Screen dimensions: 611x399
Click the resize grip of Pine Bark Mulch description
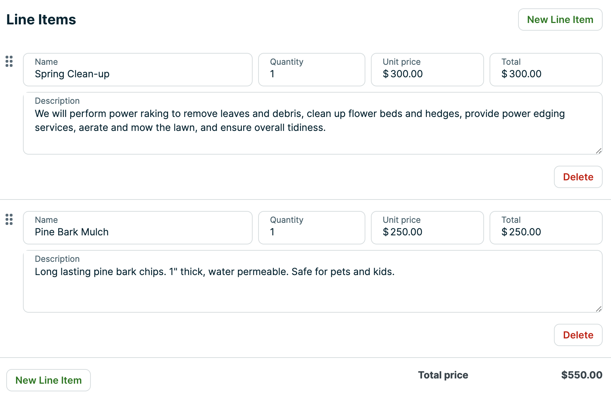600,309
